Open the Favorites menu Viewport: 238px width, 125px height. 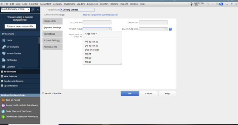[x=33, y=4]
